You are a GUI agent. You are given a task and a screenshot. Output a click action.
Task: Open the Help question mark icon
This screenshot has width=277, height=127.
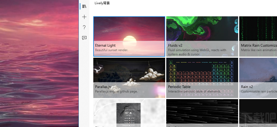(x=84, y=27)
